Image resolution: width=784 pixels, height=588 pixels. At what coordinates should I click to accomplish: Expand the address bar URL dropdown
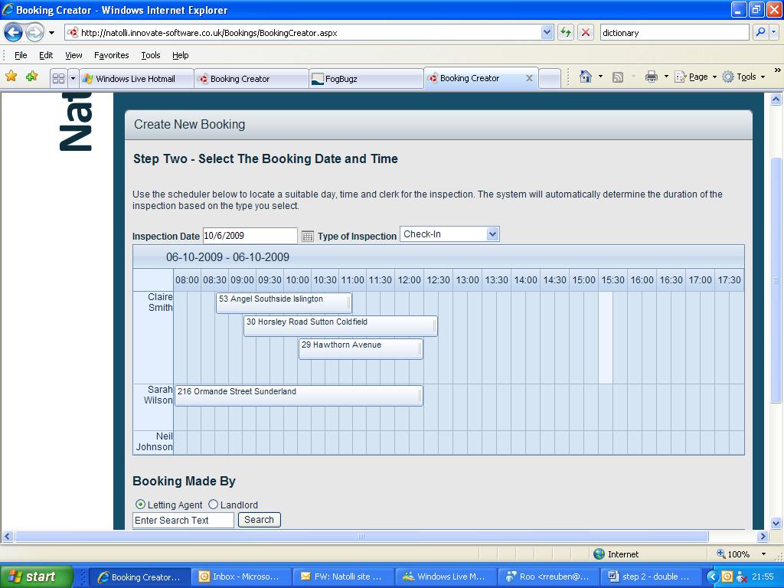[547, 33]
